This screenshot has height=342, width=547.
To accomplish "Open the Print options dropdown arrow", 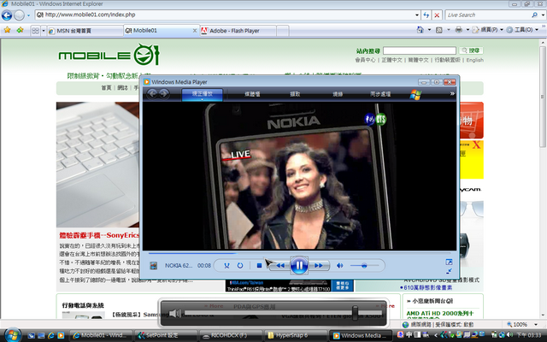I will point(468,30).
